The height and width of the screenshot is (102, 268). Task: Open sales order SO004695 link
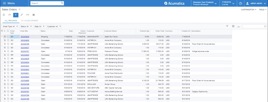(x=25, y=81)
